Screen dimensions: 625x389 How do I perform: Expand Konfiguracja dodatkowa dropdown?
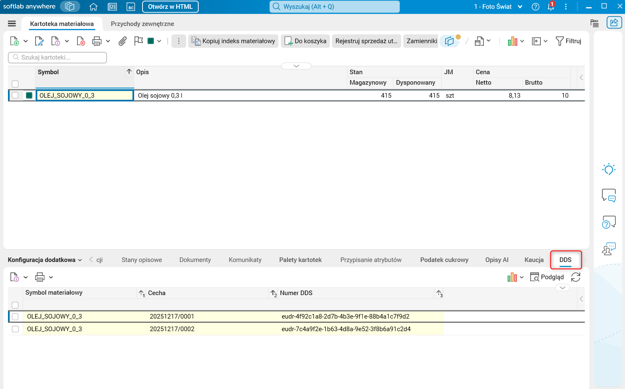pyautogui.click(x=45, y=260)
